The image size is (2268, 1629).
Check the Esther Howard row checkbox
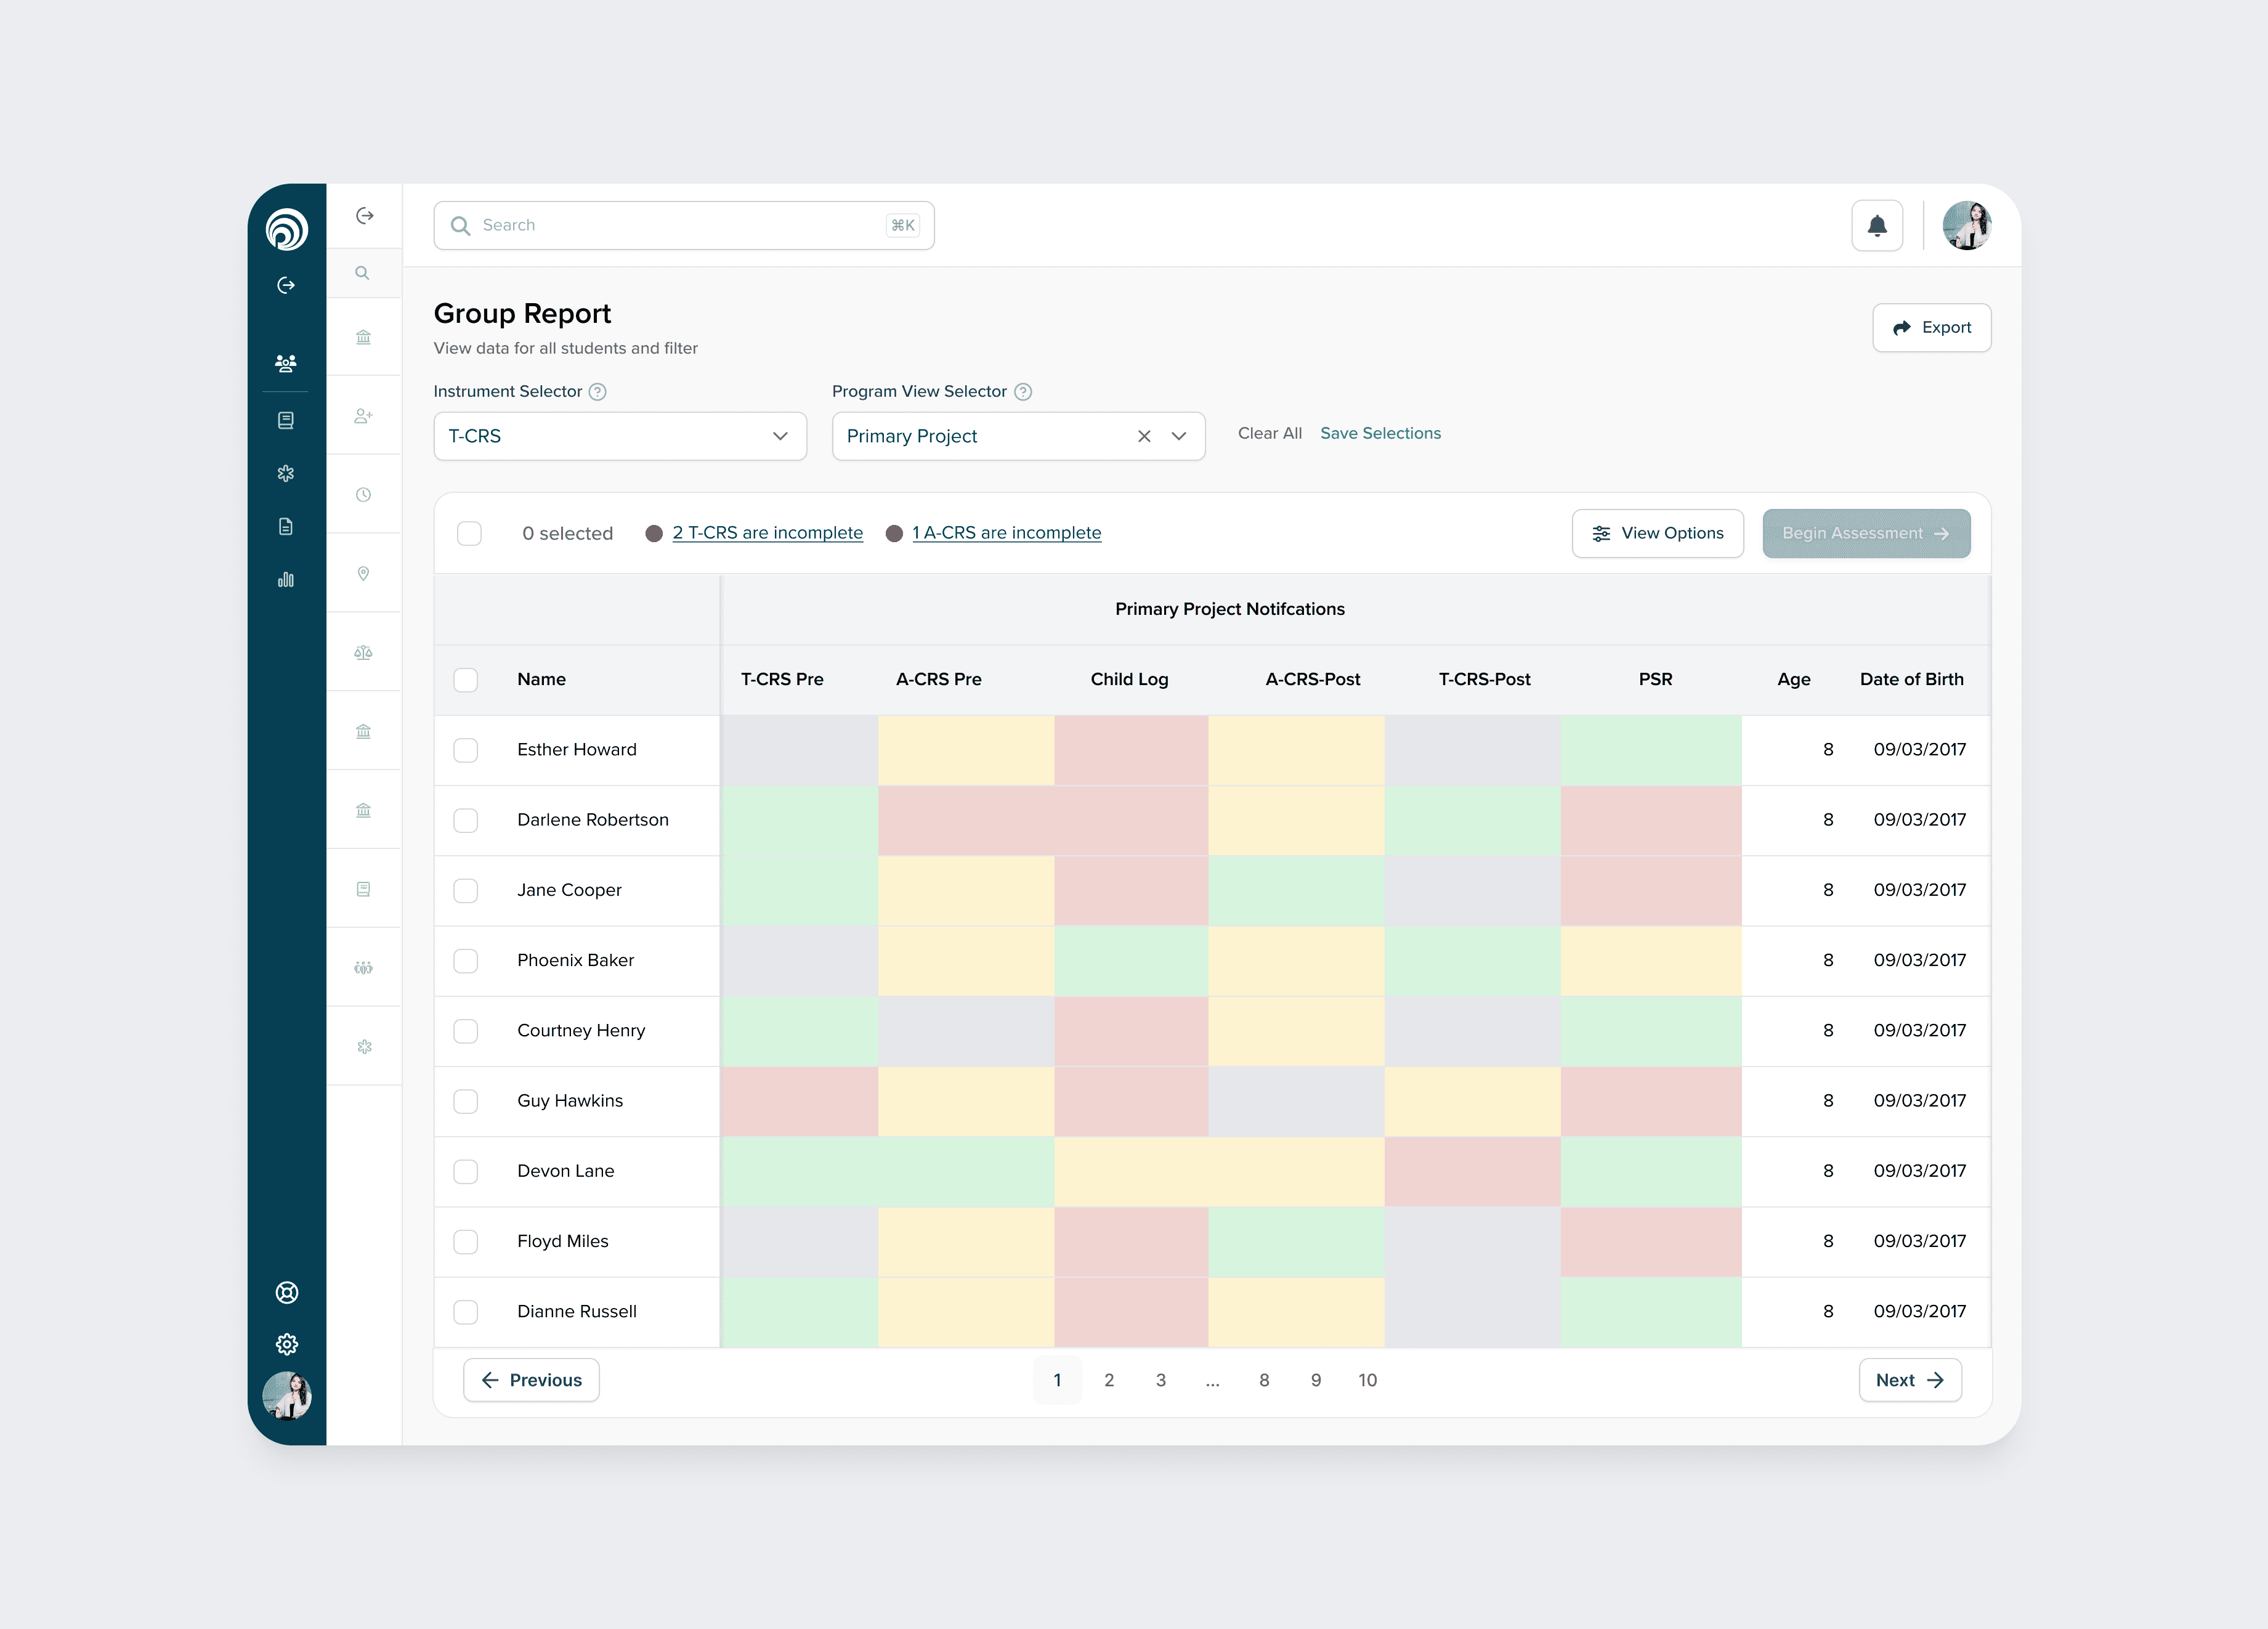pyautogui.click(x=466, y=750)
